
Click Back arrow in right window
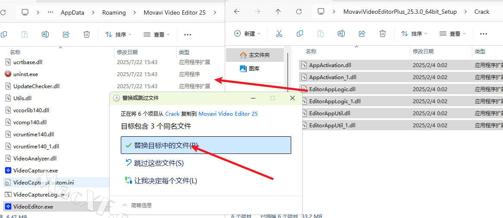237,12
